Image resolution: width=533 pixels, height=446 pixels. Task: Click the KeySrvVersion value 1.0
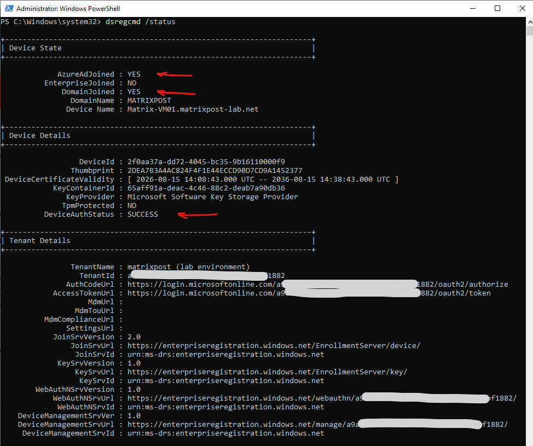134,363
